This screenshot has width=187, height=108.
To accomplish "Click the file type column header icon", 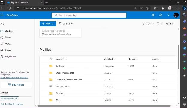I will point(50,59).
